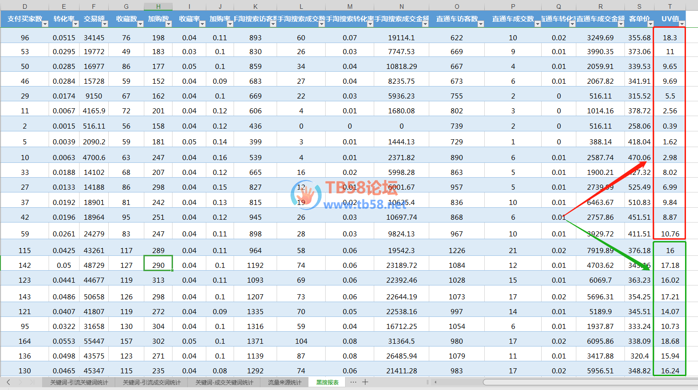Switch to the 流量来源统计 sheet tab
Image resolution: width=698 pixels, height=390 pixels.
(x=284, y=383)
